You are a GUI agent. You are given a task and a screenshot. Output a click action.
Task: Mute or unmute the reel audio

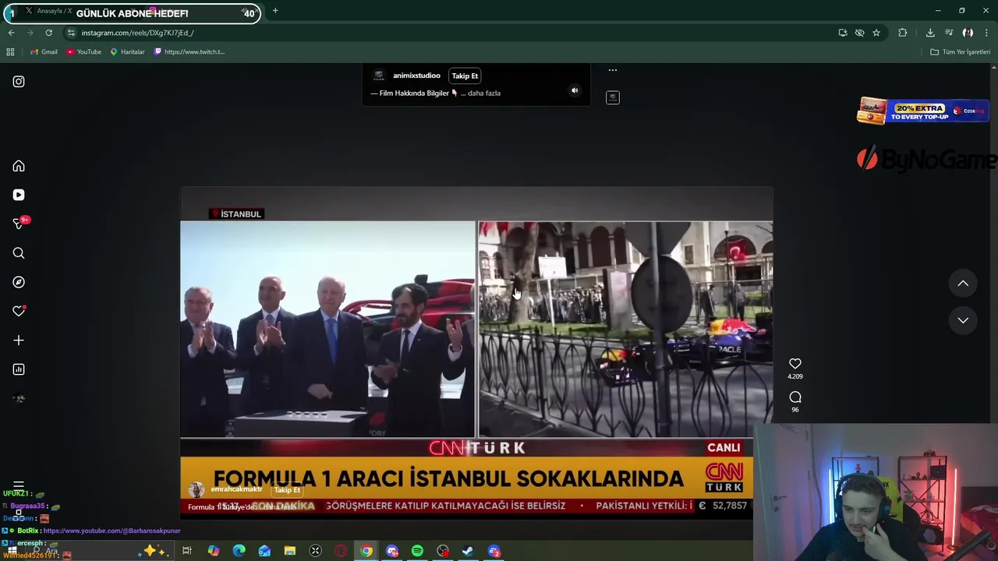tap(575, 90)
